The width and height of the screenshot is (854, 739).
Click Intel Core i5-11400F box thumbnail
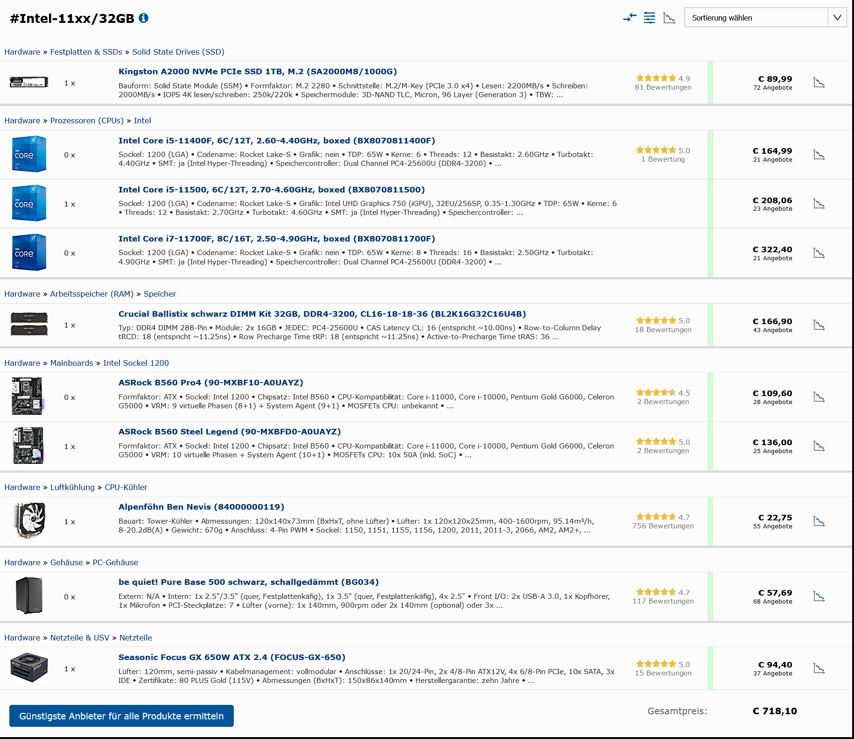(x=29, y=154)
